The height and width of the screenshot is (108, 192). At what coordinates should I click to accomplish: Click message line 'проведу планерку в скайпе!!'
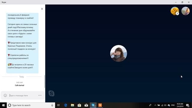tap(21, 18)
